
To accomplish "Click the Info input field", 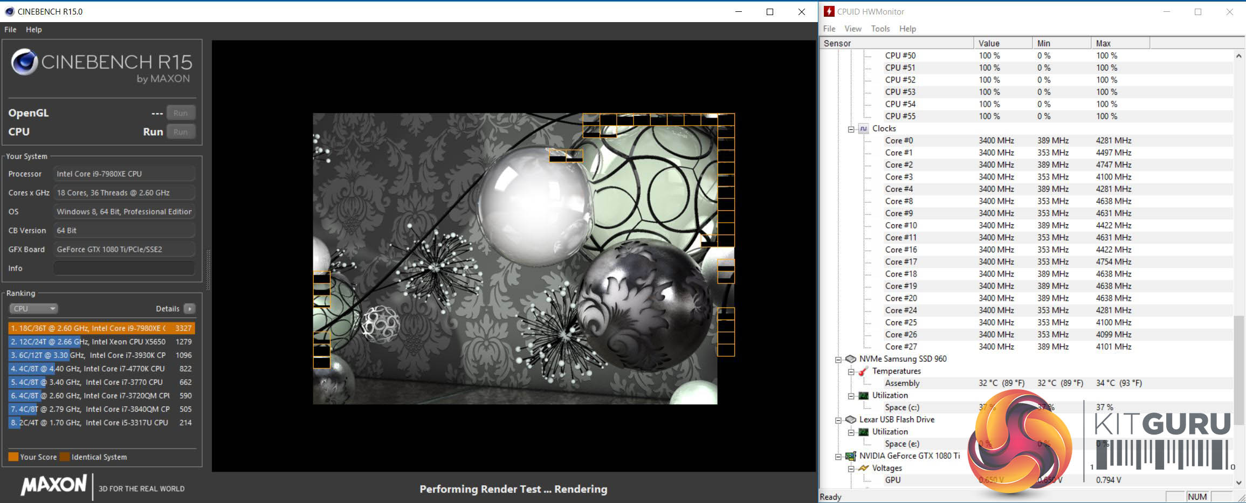I will [x=124, y=268].
